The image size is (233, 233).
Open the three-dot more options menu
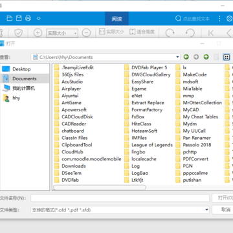click(x=219, y=19)
